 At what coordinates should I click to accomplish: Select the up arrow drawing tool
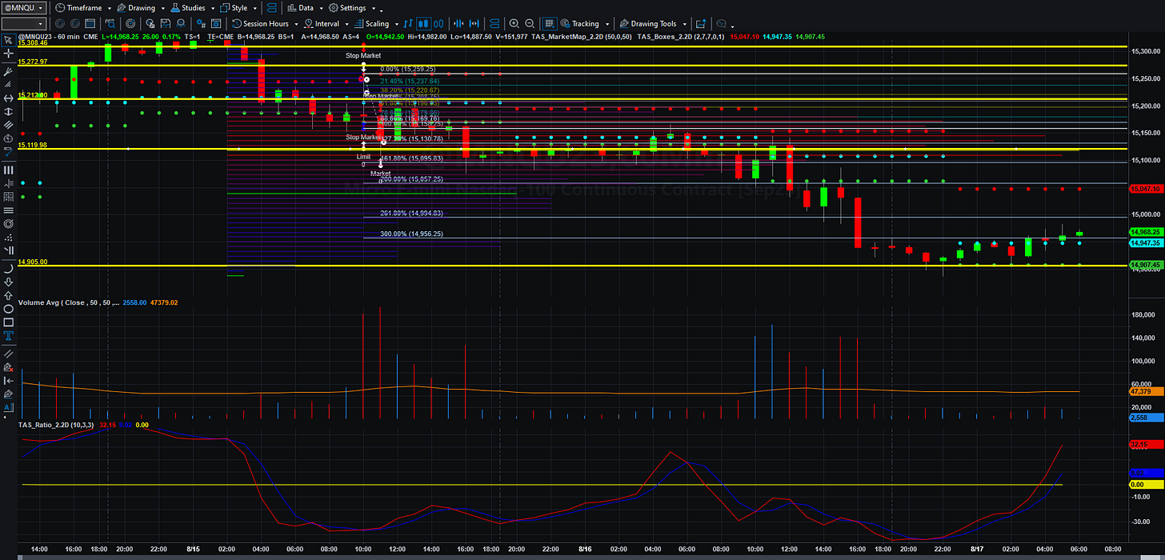point(8,294)
